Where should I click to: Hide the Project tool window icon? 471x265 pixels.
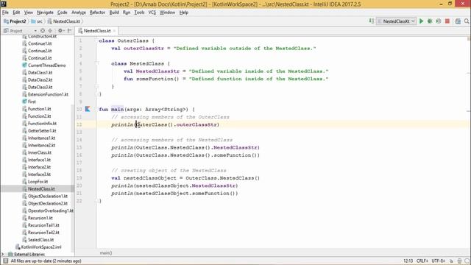[x=70, y=31]
